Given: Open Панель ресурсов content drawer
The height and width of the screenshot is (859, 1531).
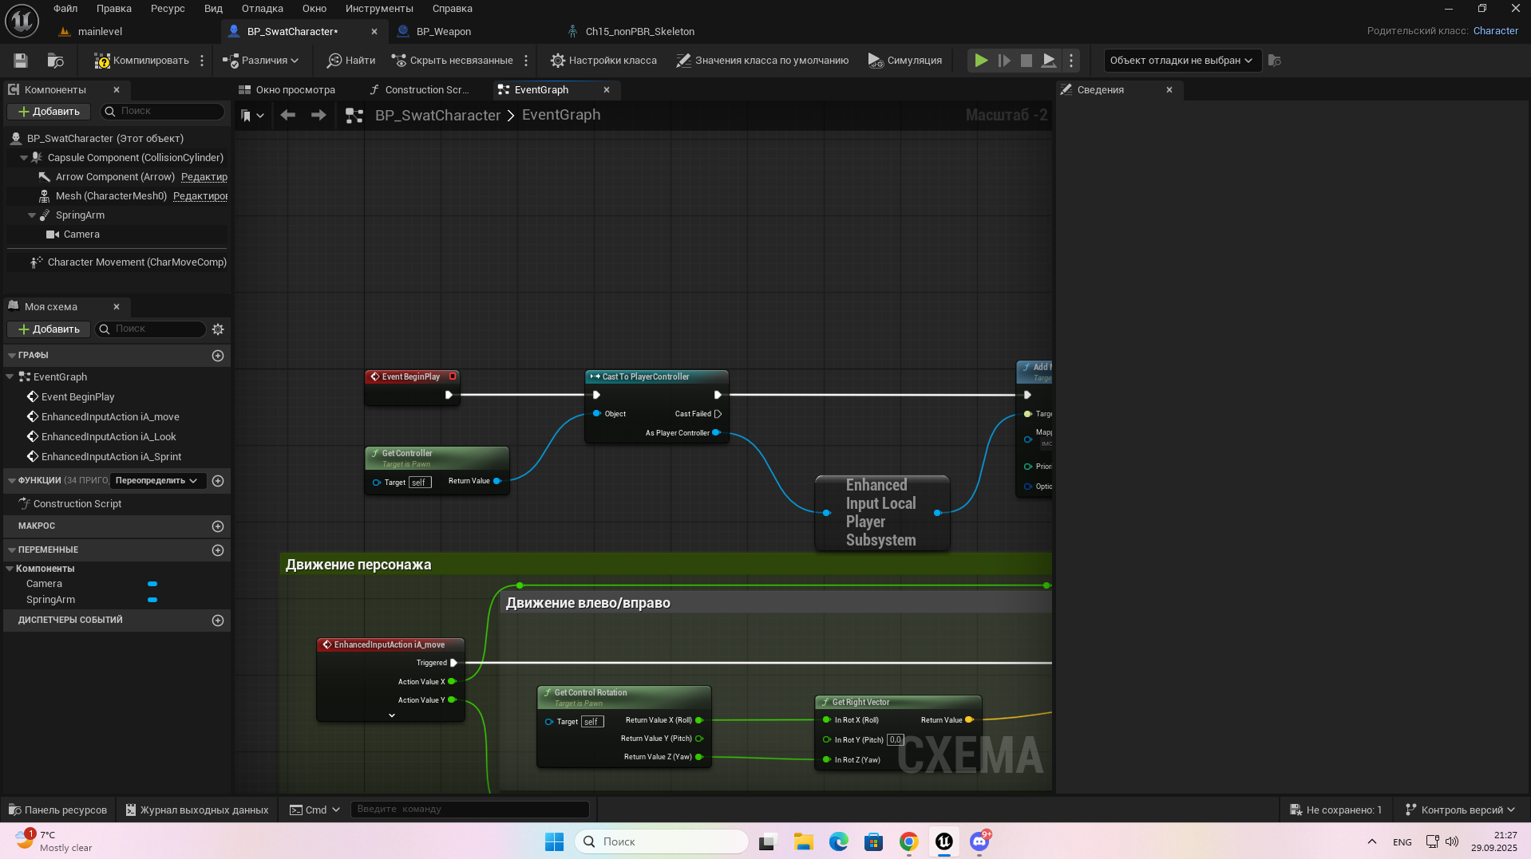Looking at the screenshot, I should point(57,810).
